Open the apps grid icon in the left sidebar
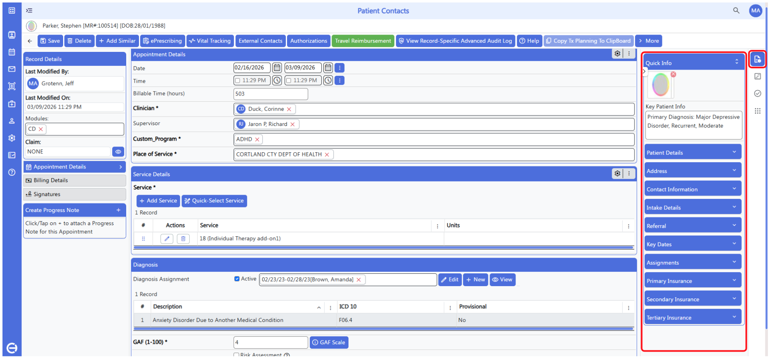This screenshot has height=359, width=770. (x=12, y=10)
